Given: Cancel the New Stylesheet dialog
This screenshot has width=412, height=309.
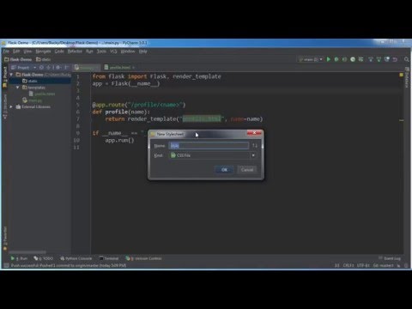Looking at the screenshot, I should pyautogui.click(x=247, y=170).
